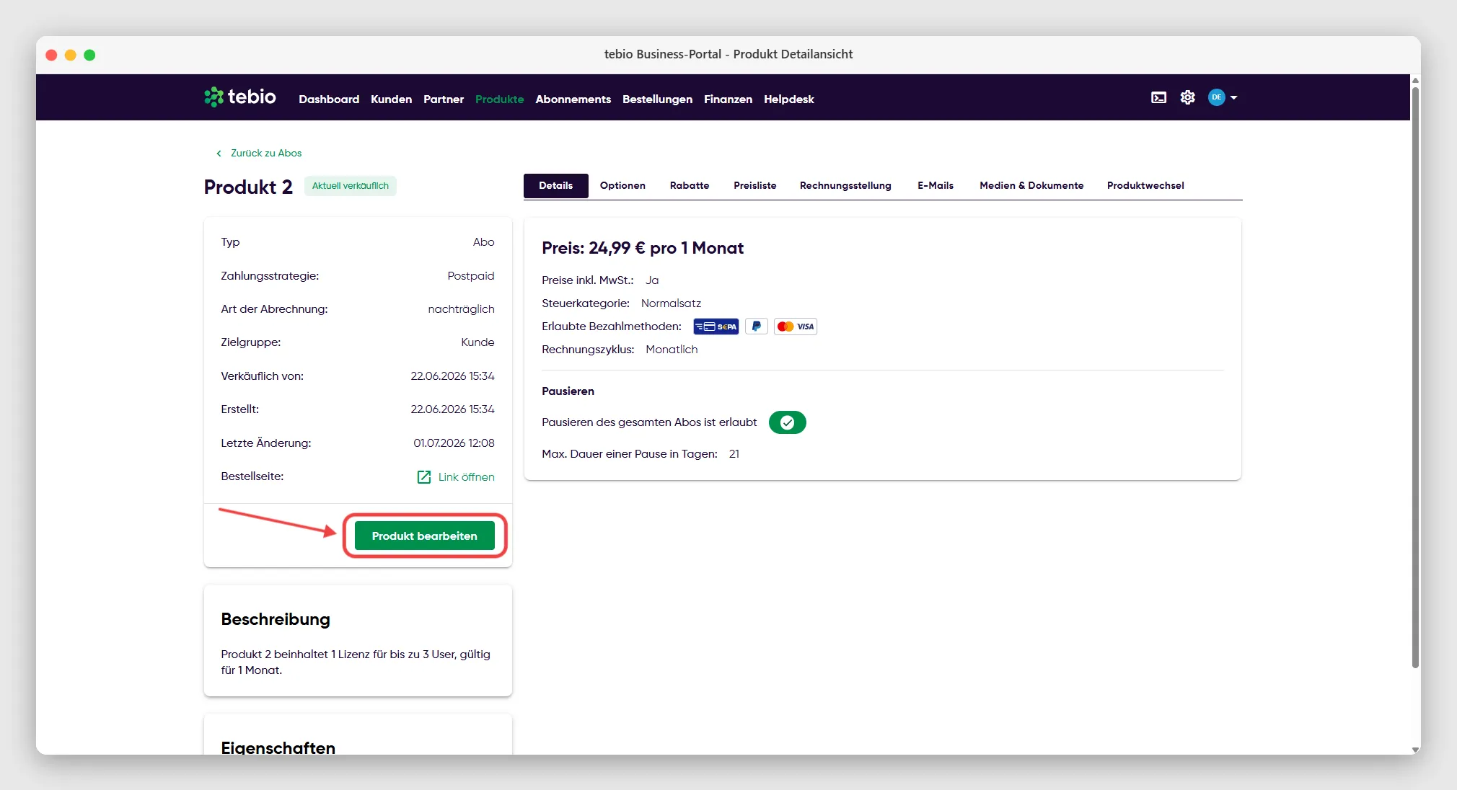1457x790 pixels.
Task: Open the Preisliste tab
Action: (x=754, y=185)
